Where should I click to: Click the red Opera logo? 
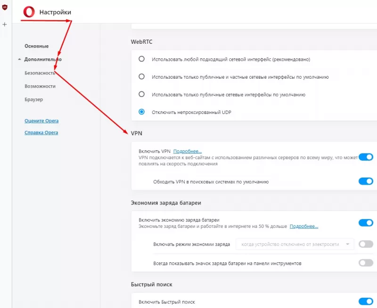point(29,12)
